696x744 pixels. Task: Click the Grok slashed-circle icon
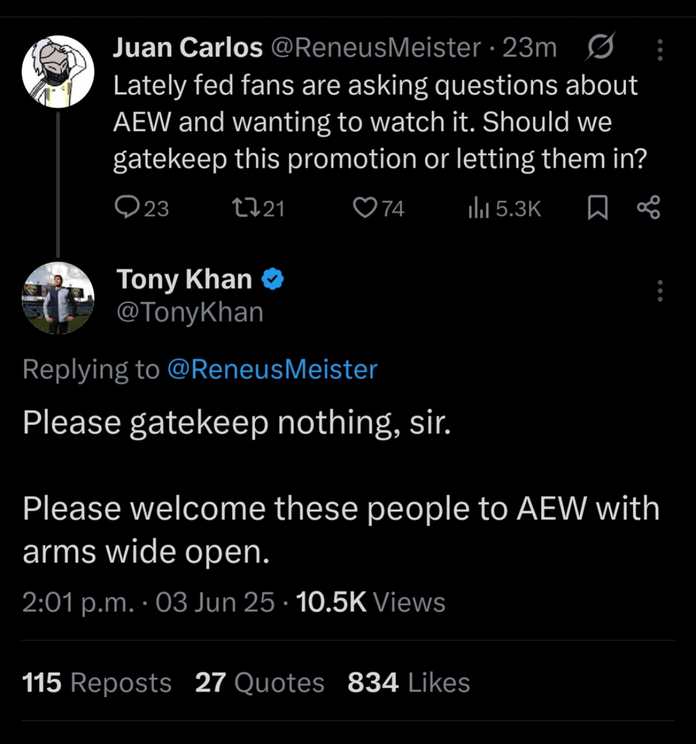[x=600, y=48]
